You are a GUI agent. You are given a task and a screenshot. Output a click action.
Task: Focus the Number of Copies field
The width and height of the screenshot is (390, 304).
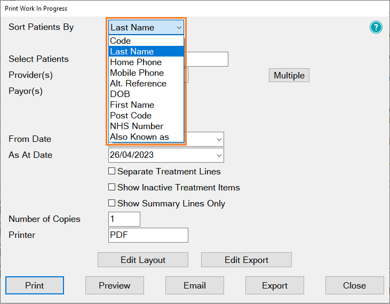(x=124, y=219)
